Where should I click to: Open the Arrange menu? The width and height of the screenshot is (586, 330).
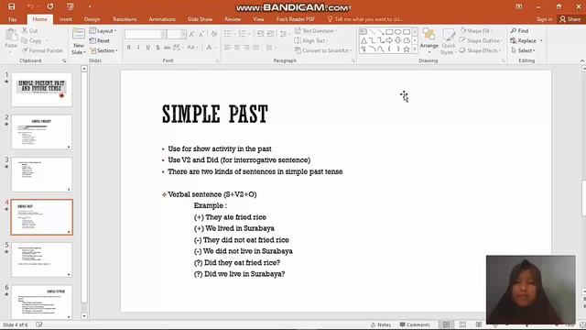[429, 41]
